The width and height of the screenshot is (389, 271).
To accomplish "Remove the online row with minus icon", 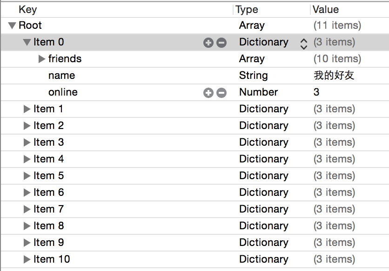I will coord(221,93).
